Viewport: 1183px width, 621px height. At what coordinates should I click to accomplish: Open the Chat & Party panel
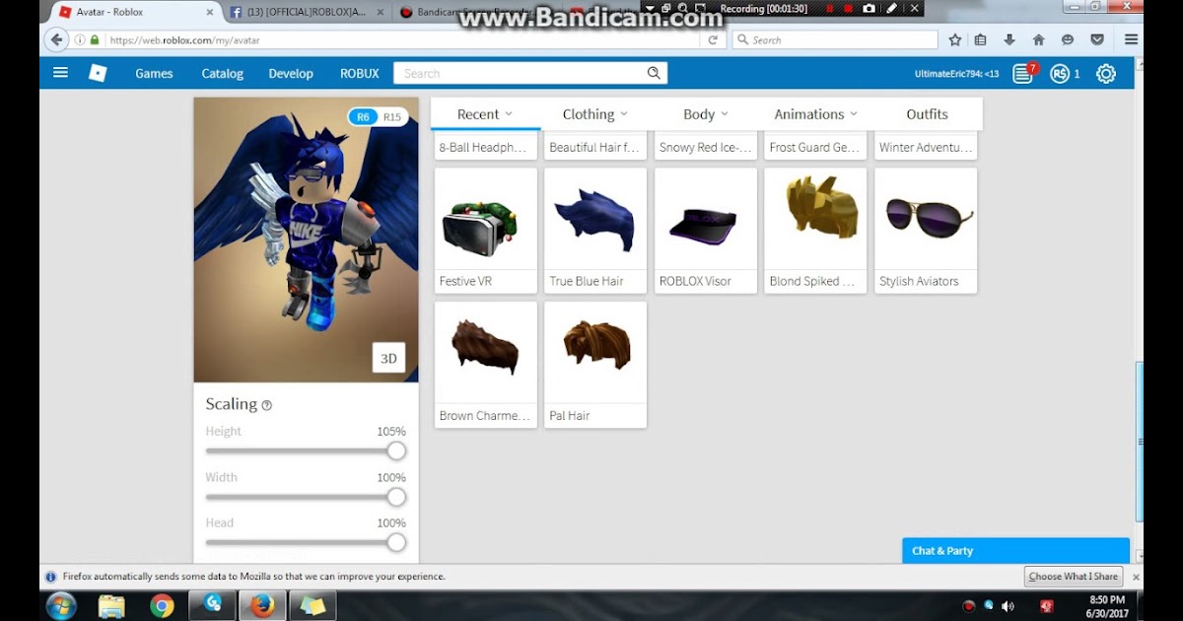click(1015, 551)
